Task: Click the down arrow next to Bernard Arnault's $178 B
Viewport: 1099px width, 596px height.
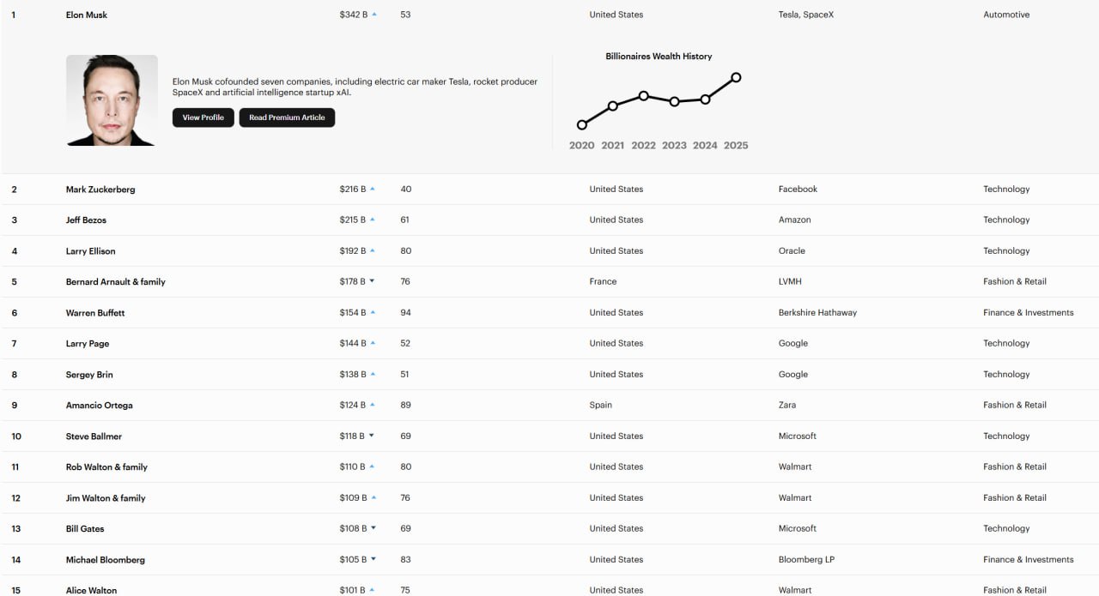Action: click(x=372, y=281)
